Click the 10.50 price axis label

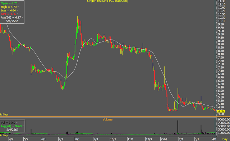(x=222, y=14)
